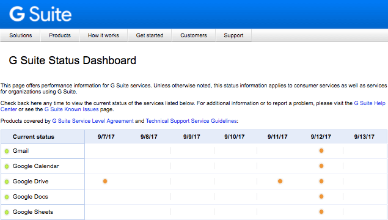Viewport: 388px width, 220px height.
Task: Click the 9/8/17 date header
Action: pos(149,137)
